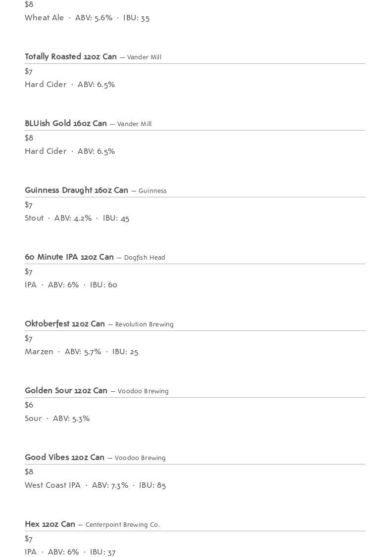Open the Totally Roasted 12oz Can item
Screen dimensions: 390x557
(71, 57)
